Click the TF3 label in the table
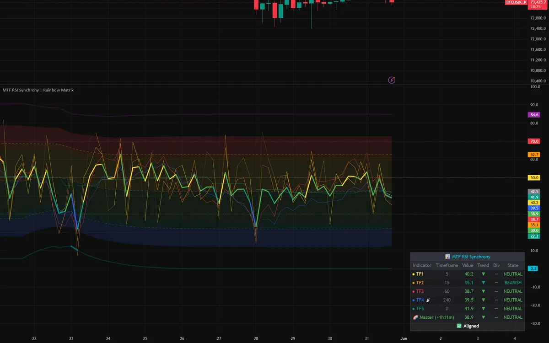 [x=420, y=291]
